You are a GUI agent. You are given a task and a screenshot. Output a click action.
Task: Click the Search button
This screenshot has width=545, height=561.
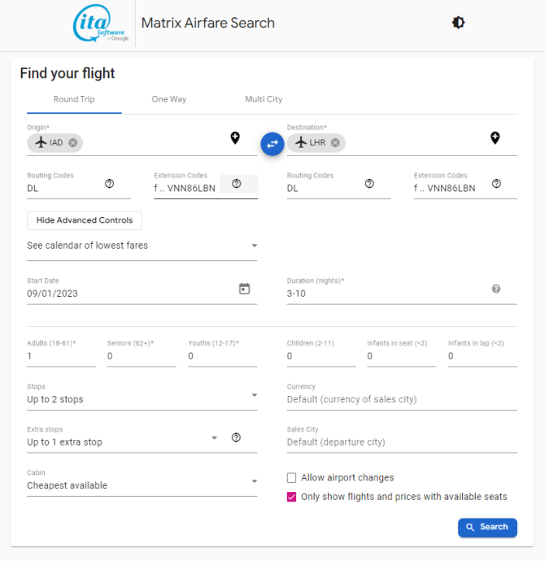click(487, 527)
